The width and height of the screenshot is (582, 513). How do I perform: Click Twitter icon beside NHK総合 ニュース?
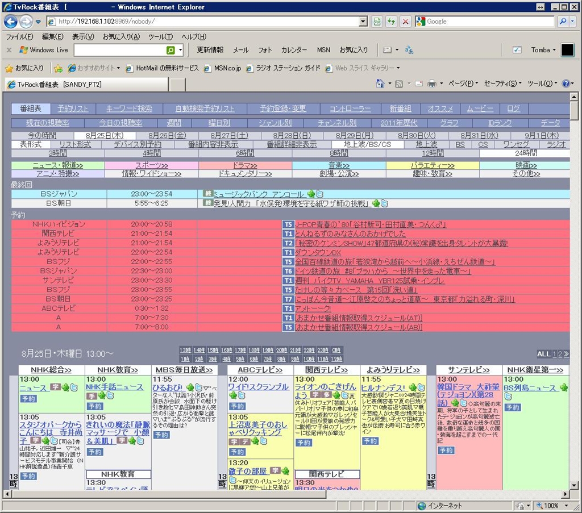coord(74,387)
